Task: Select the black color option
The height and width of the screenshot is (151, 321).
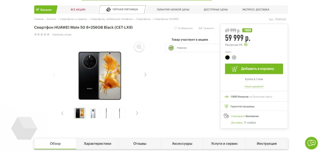Action: click(228, 58)
